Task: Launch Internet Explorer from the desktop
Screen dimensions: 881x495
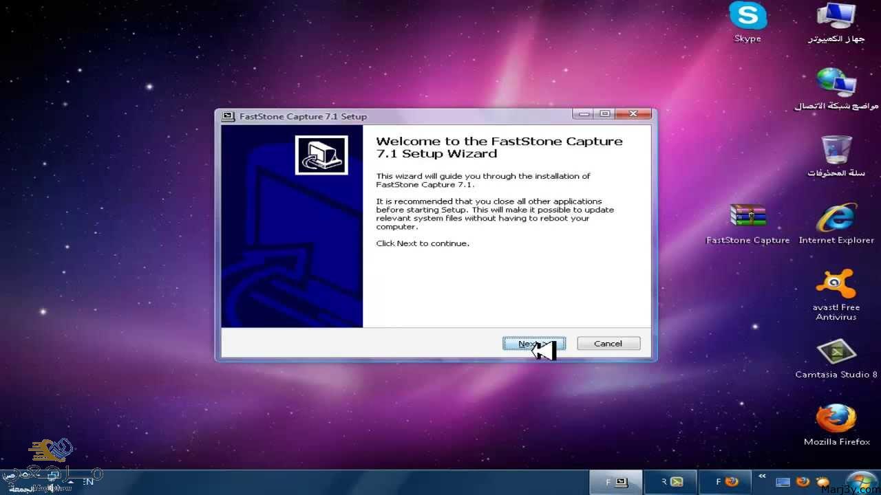Action: [x=836, y=224]
